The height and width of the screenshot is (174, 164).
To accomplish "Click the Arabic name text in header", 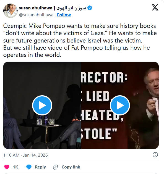I will pos(71,8).
